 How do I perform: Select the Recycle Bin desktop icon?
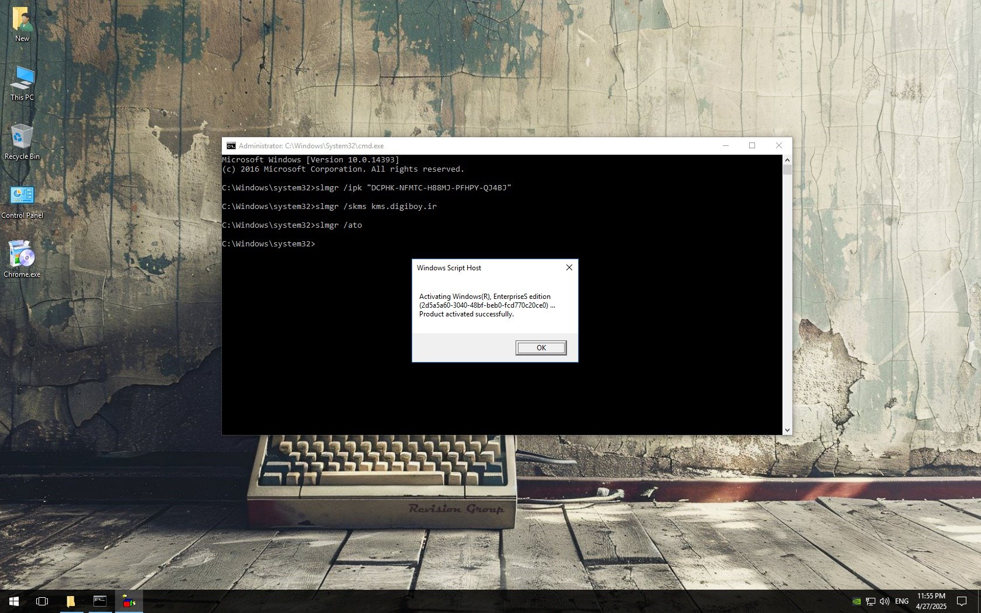tap(22, 142)
